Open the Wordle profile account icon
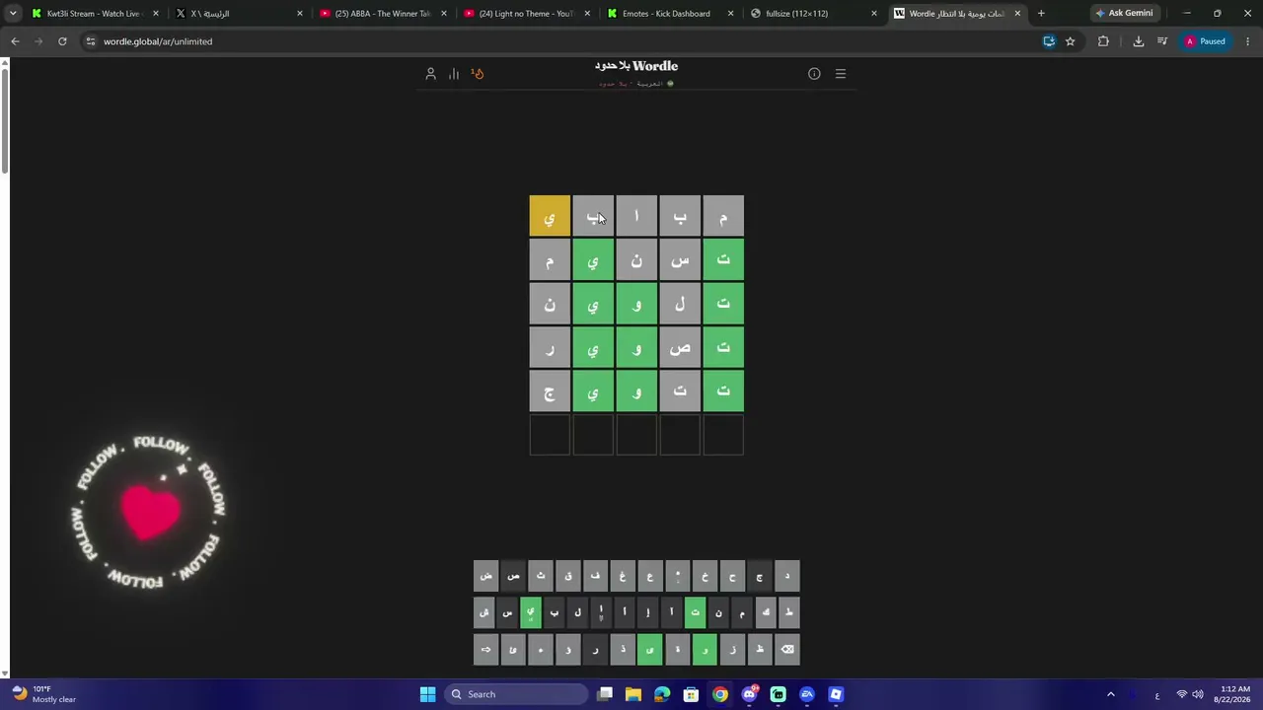 pos(430,74)
